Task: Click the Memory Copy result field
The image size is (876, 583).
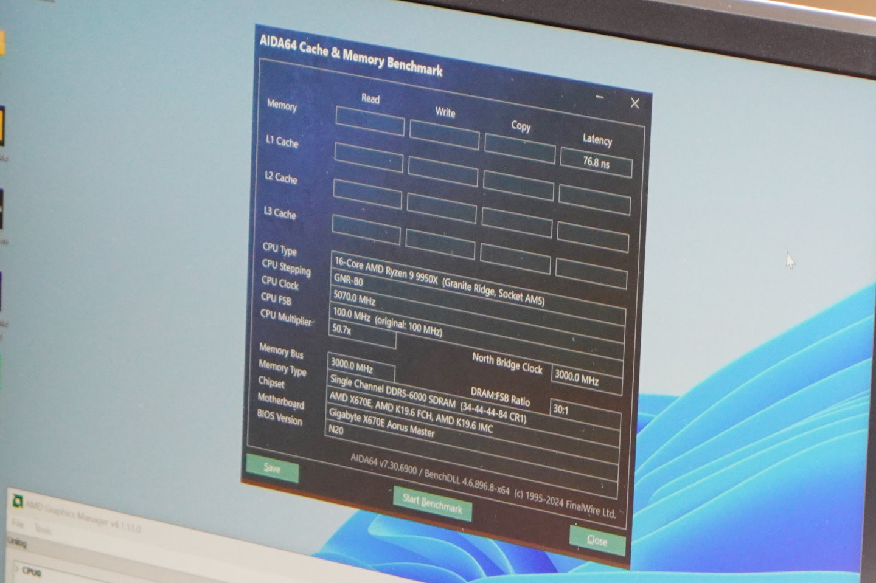Action: [x=520, y=149]
